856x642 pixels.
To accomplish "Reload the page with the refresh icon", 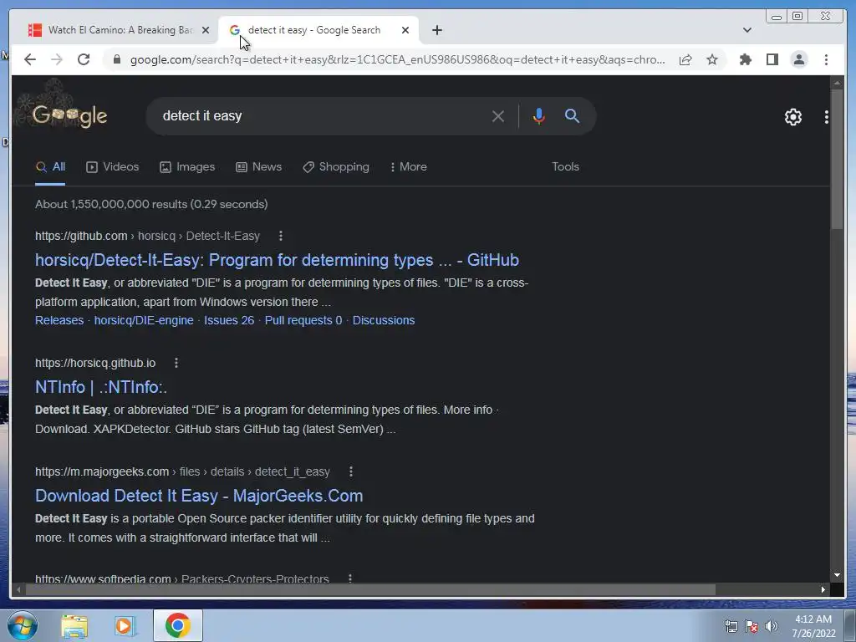I will (x=84, y=59).
